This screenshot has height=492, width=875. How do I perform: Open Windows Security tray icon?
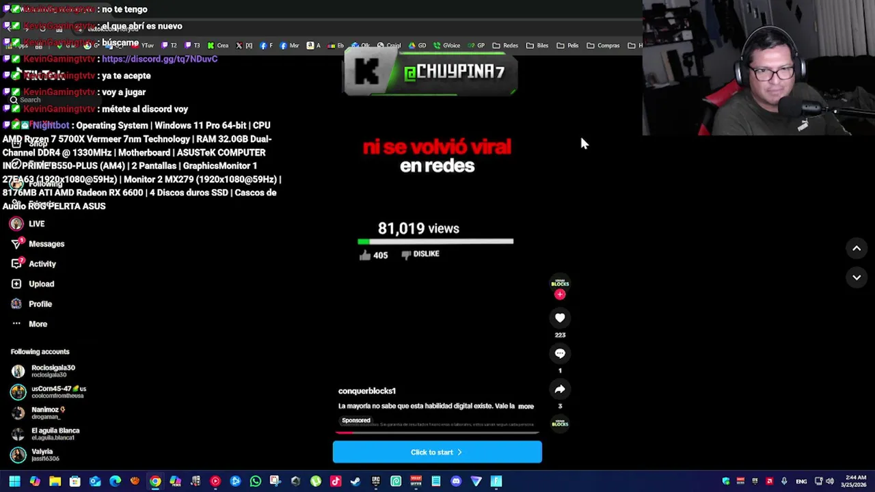pos(726,481)
